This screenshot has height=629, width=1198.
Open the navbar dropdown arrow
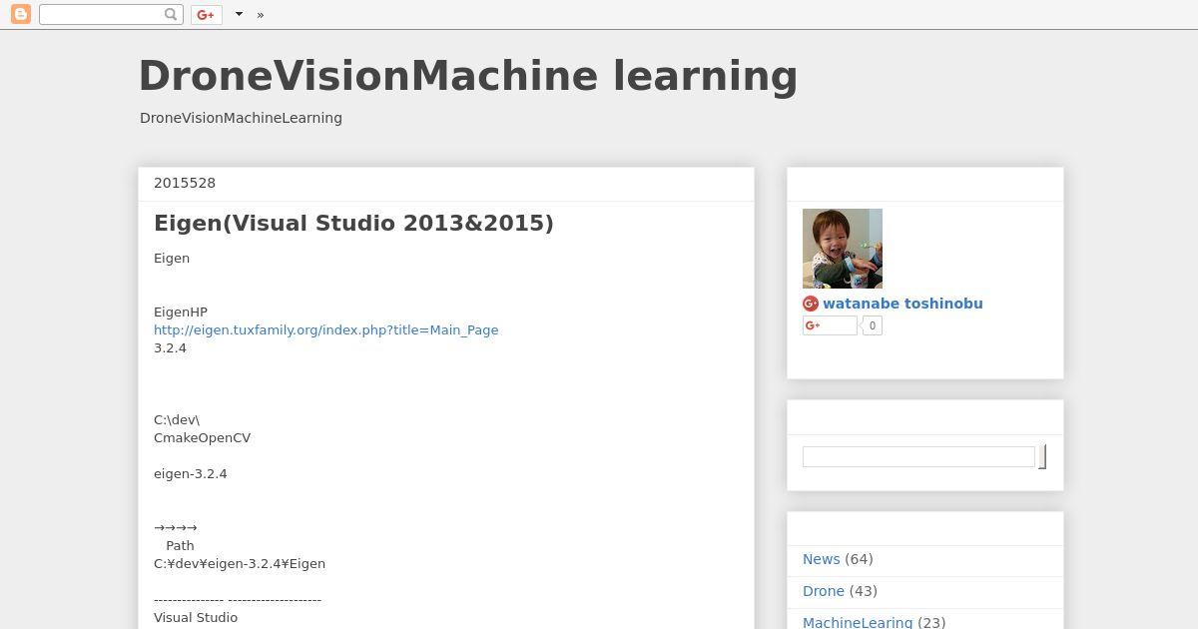tap(239, 14)
